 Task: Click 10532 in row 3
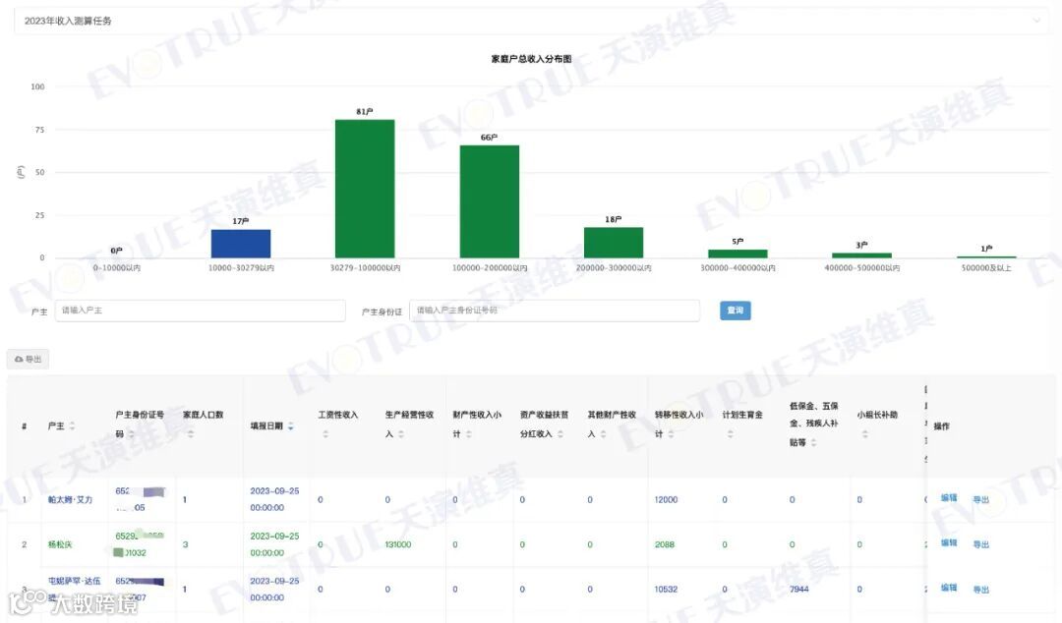[x=666, y=590]
